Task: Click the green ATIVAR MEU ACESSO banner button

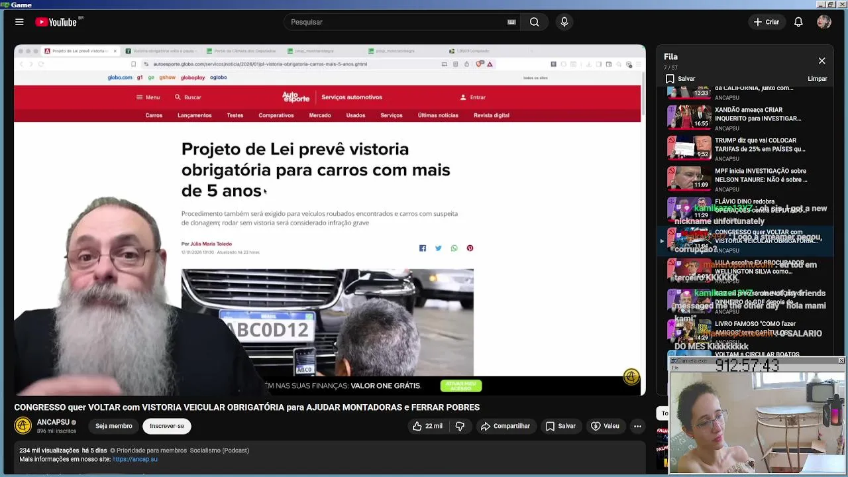Action: tap(460, 386)
